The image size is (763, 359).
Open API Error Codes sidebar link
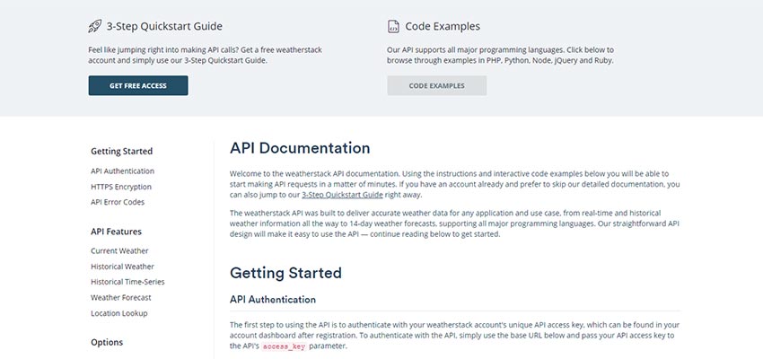click(118, 202)
